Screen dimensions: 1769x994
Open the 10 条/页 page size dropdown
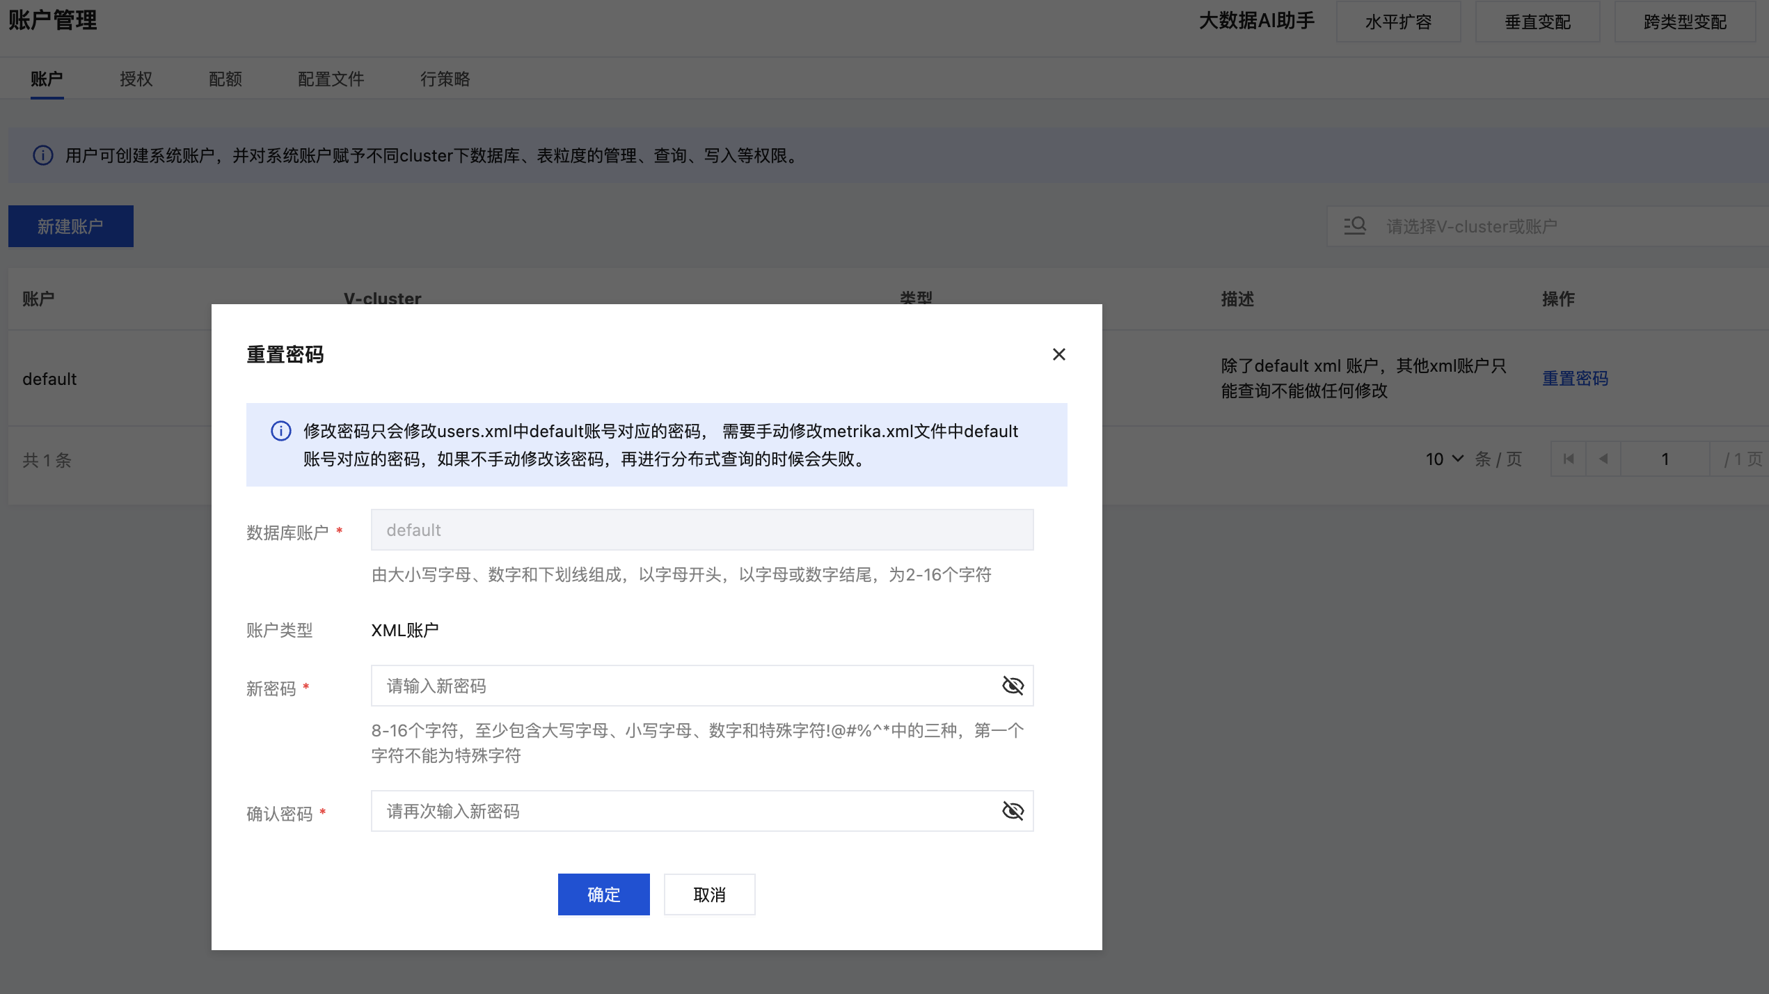1444,459
